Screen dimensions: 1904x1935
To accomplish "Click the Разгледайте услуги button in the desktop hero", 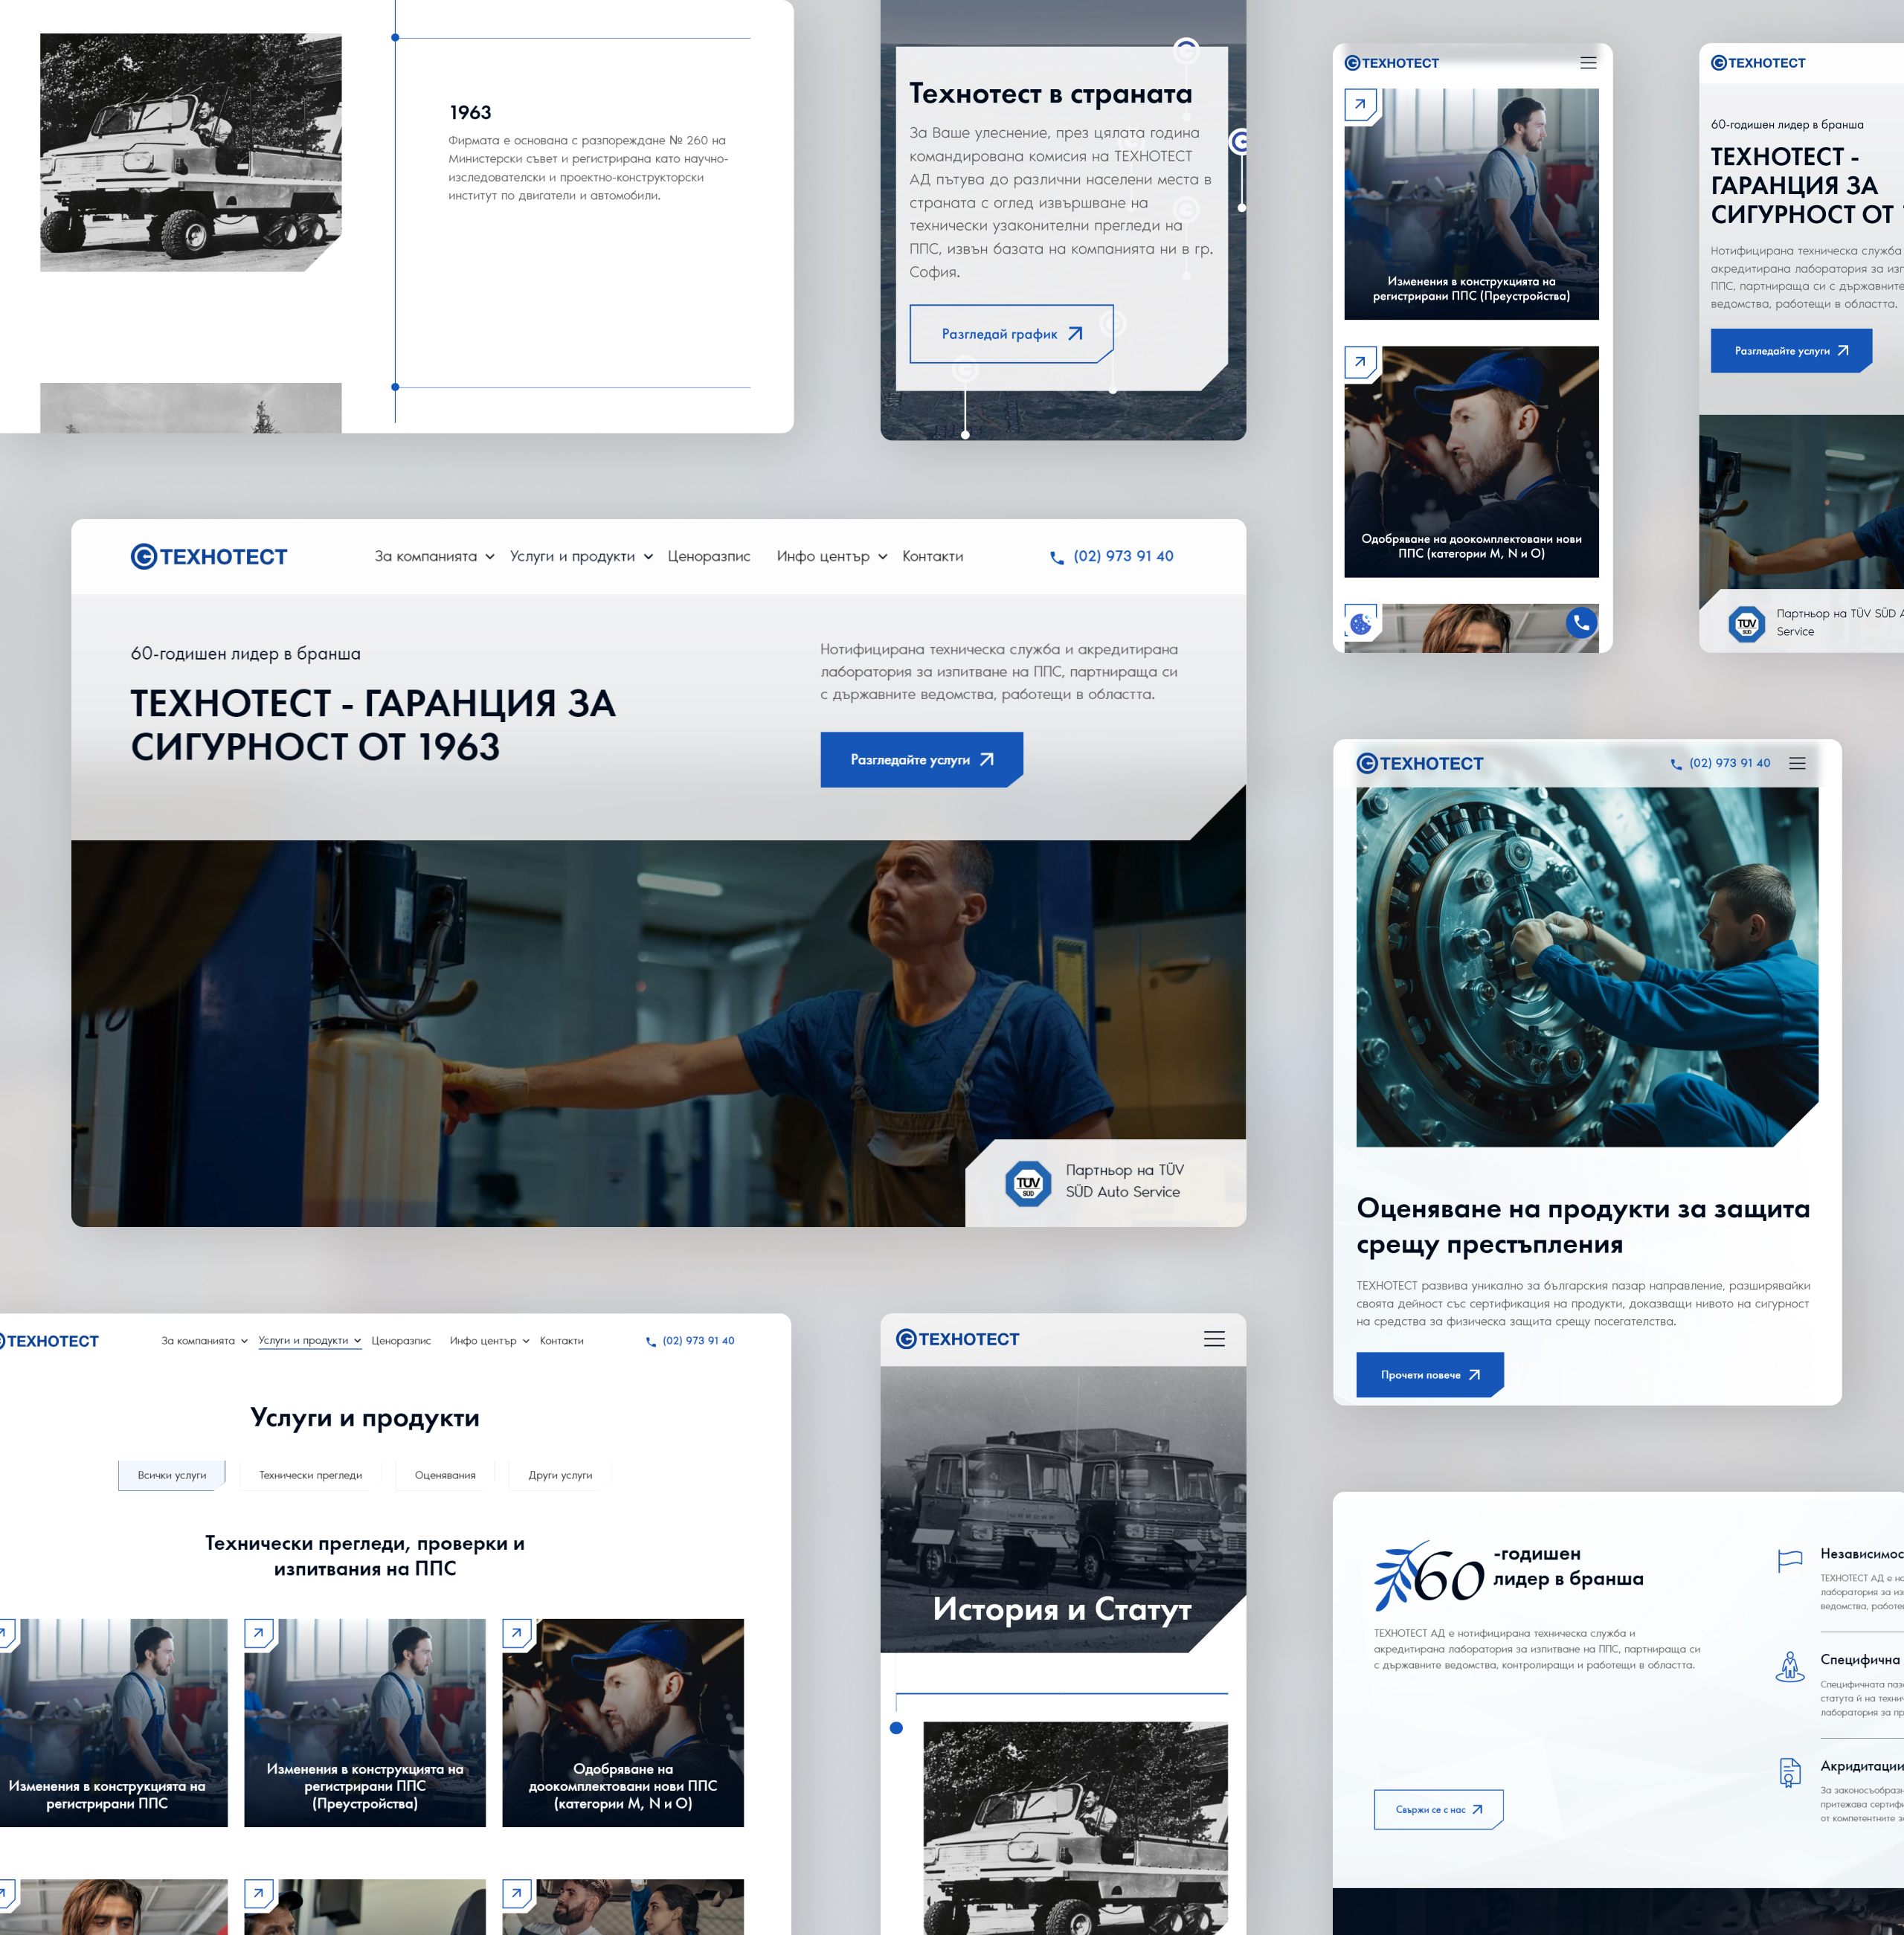I will pos(921,760).
